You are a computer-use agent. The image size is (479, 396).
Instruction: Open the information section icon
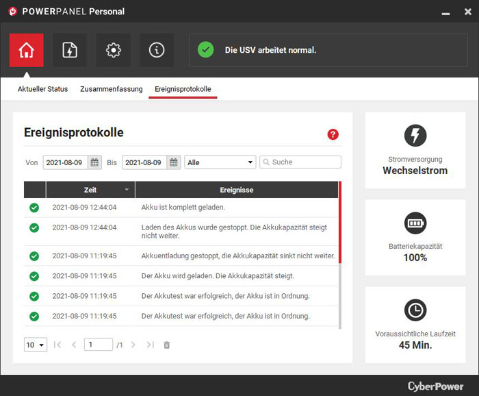pyautogui.click(x=157, y=50)
